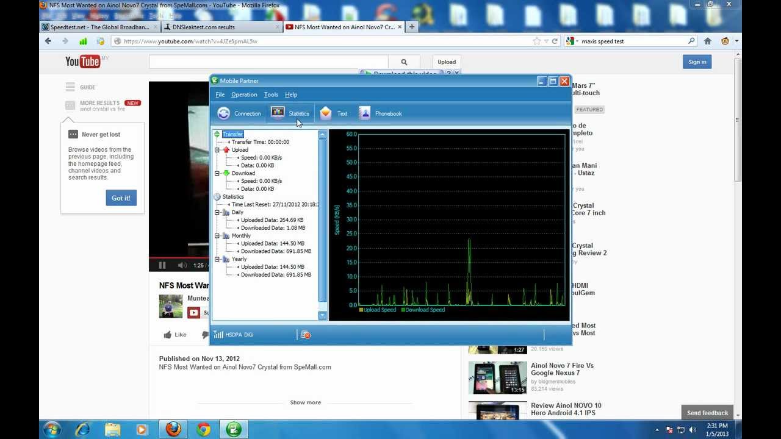Open the Operation menu
Screen dimensions: 781x439
tap(244, 95)
